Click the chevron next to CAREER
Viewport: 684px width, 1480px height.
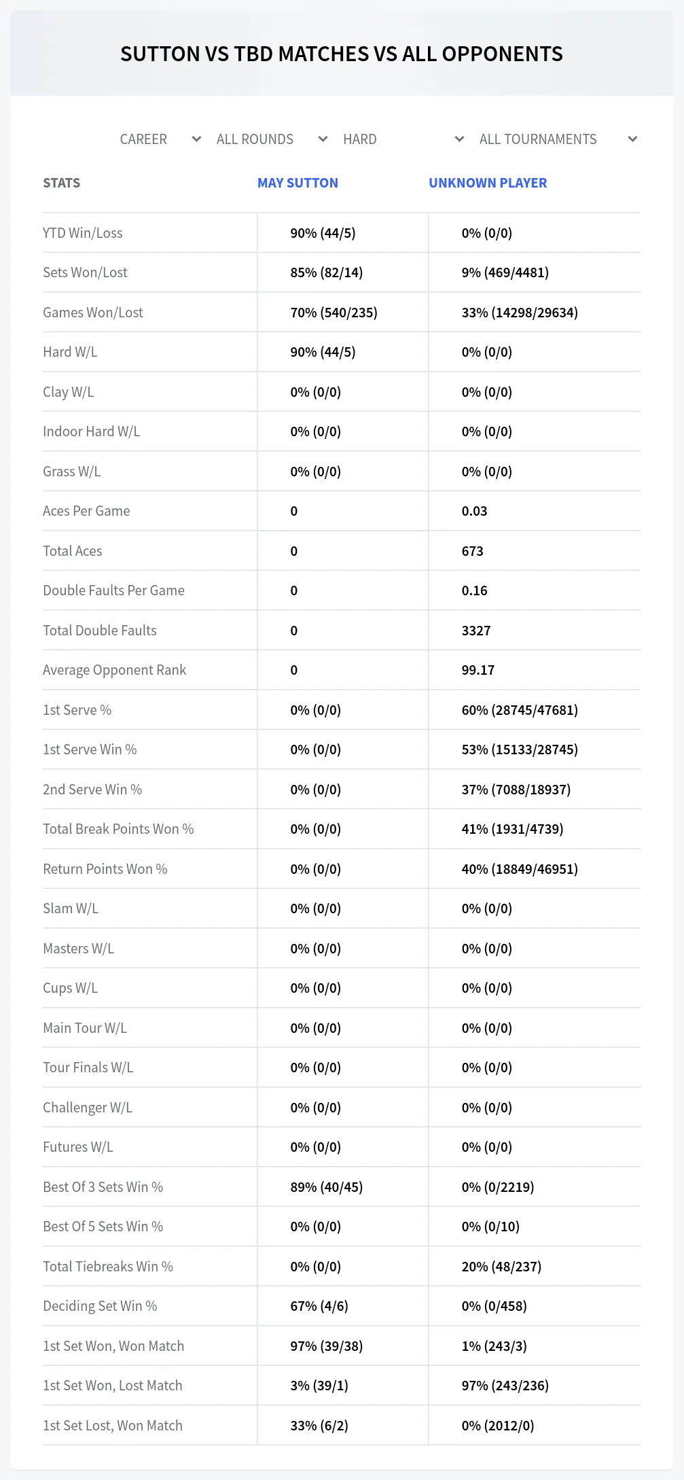click(196, 139)
